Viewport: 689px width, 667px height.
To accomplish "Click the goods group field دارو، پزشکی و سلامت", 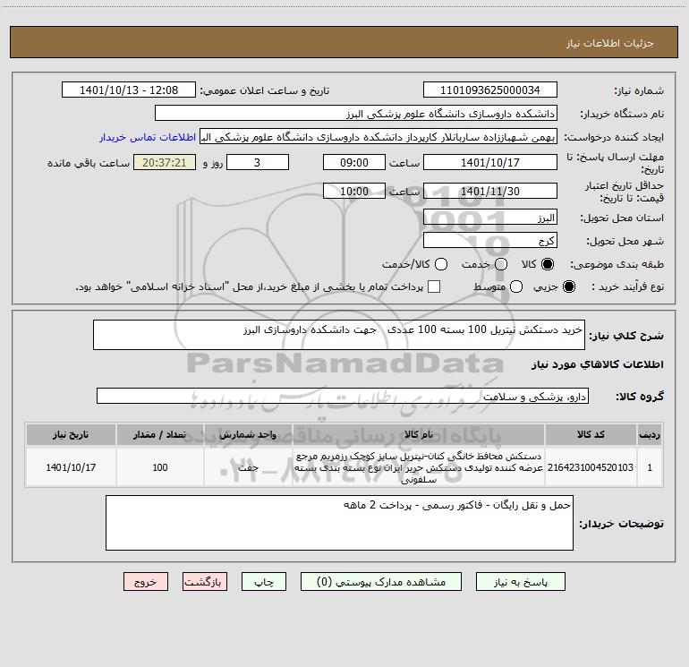I will click(343, 396).
